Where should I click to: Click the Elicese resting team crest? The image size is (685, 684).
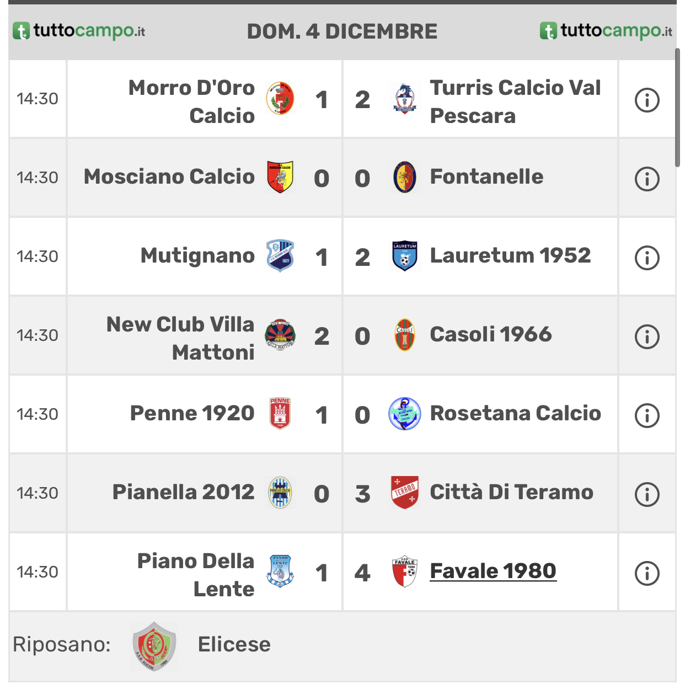click(154, 646)
